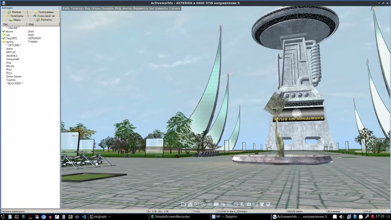Viewport: 391px width, 220px height.
Task: Select offline contact Rzyx
Action: (9, 73)
